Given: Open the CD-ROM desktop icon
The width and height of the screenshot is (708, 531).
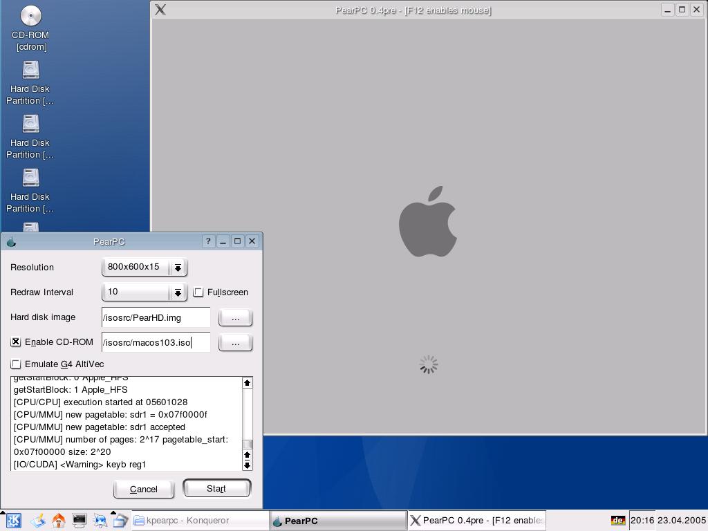Looking at the screenshot, I should tap(30, 29).
